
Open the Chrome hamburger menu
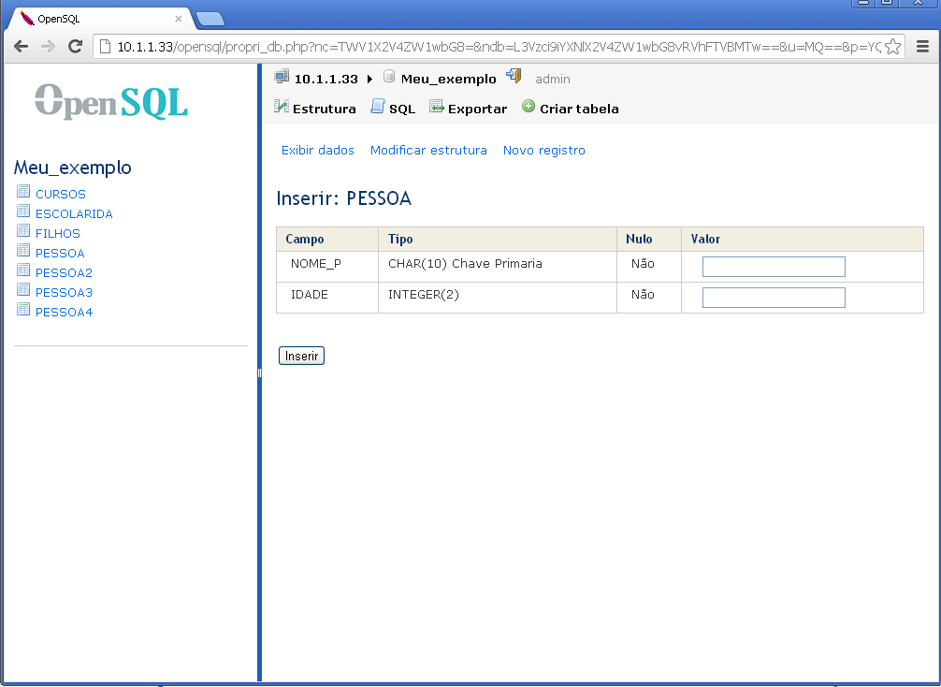point(923,46)
